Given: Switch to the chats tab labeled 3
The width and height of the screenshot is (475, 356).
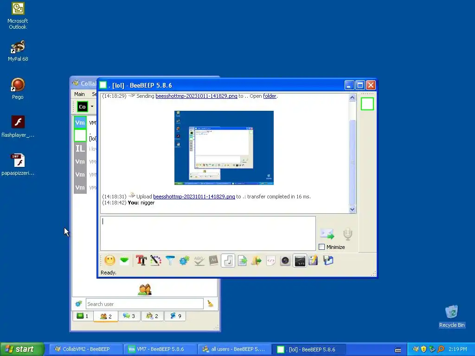Looking at the screenshot, I should click(129, 316).
